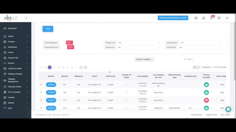
Task: Go to page 6 of results
Action: point(72,67)
